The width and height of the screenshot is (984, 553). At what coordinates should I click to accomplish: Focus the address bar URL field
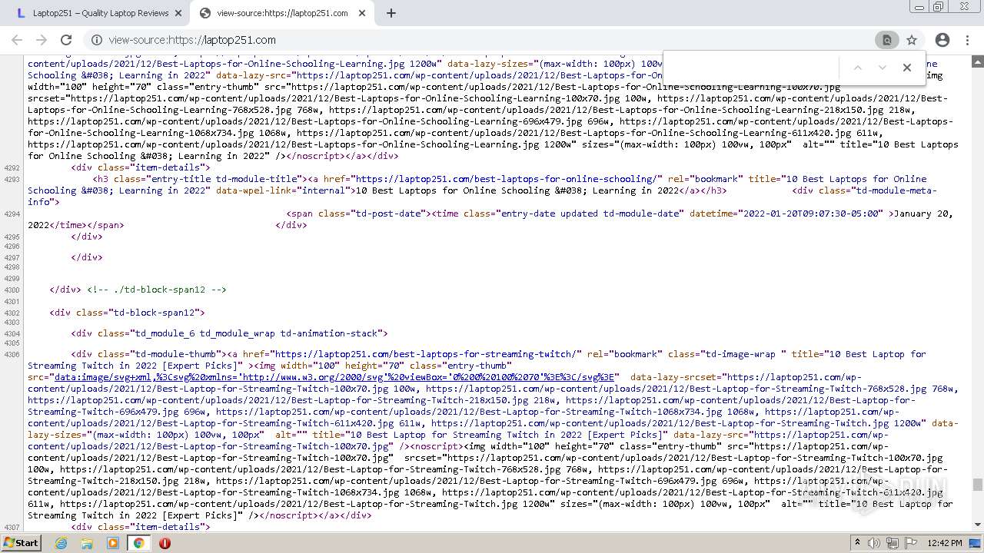pyautogui.click(x=484, y=40)
